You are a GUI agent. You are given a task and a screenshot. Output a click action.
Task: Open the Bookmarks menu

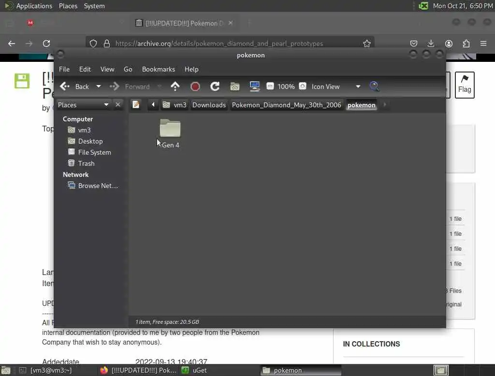159,69
